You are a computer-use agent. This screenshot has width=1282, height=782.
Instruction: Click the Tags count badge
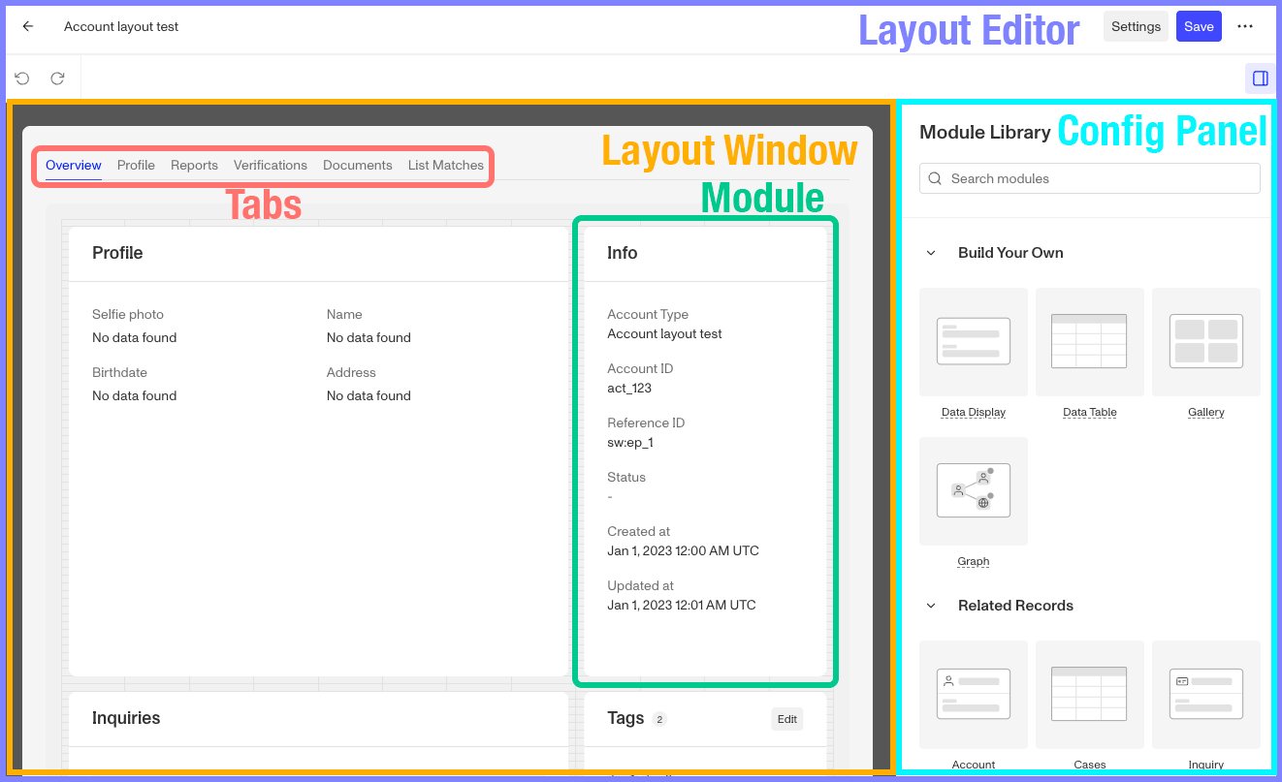click(x=659, y=719)
